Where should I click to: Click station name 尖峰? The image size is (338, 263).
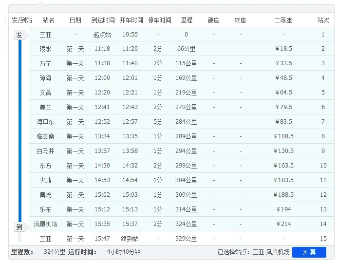click(45, 180)
